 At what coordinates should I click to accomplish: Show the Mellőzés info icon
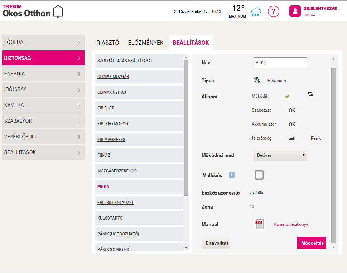(x=231, y=175)
